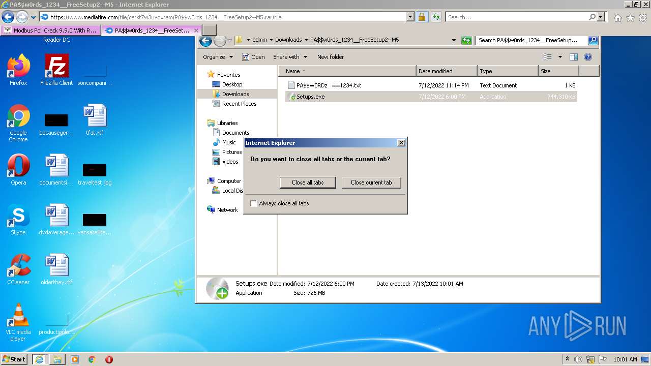Screen dimensions: 651x366
Task: Open Share with dropdown
Action: 290,57
